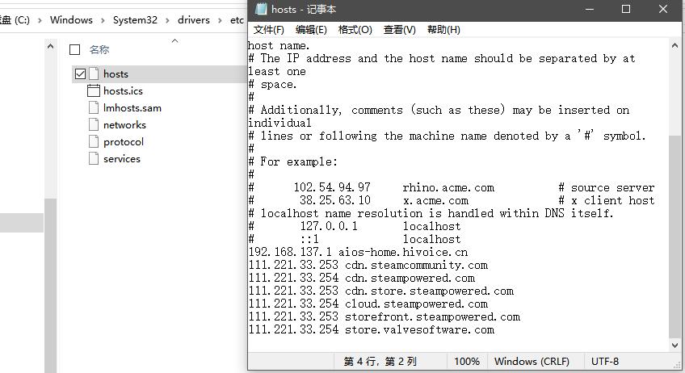The width and height of the screenshot is (685, 373).
Task: Select the services file
Action: tap(122, 159)
